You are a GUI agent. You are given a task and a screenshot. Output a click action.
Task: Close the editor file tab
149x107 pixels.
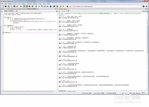[17, 11]
